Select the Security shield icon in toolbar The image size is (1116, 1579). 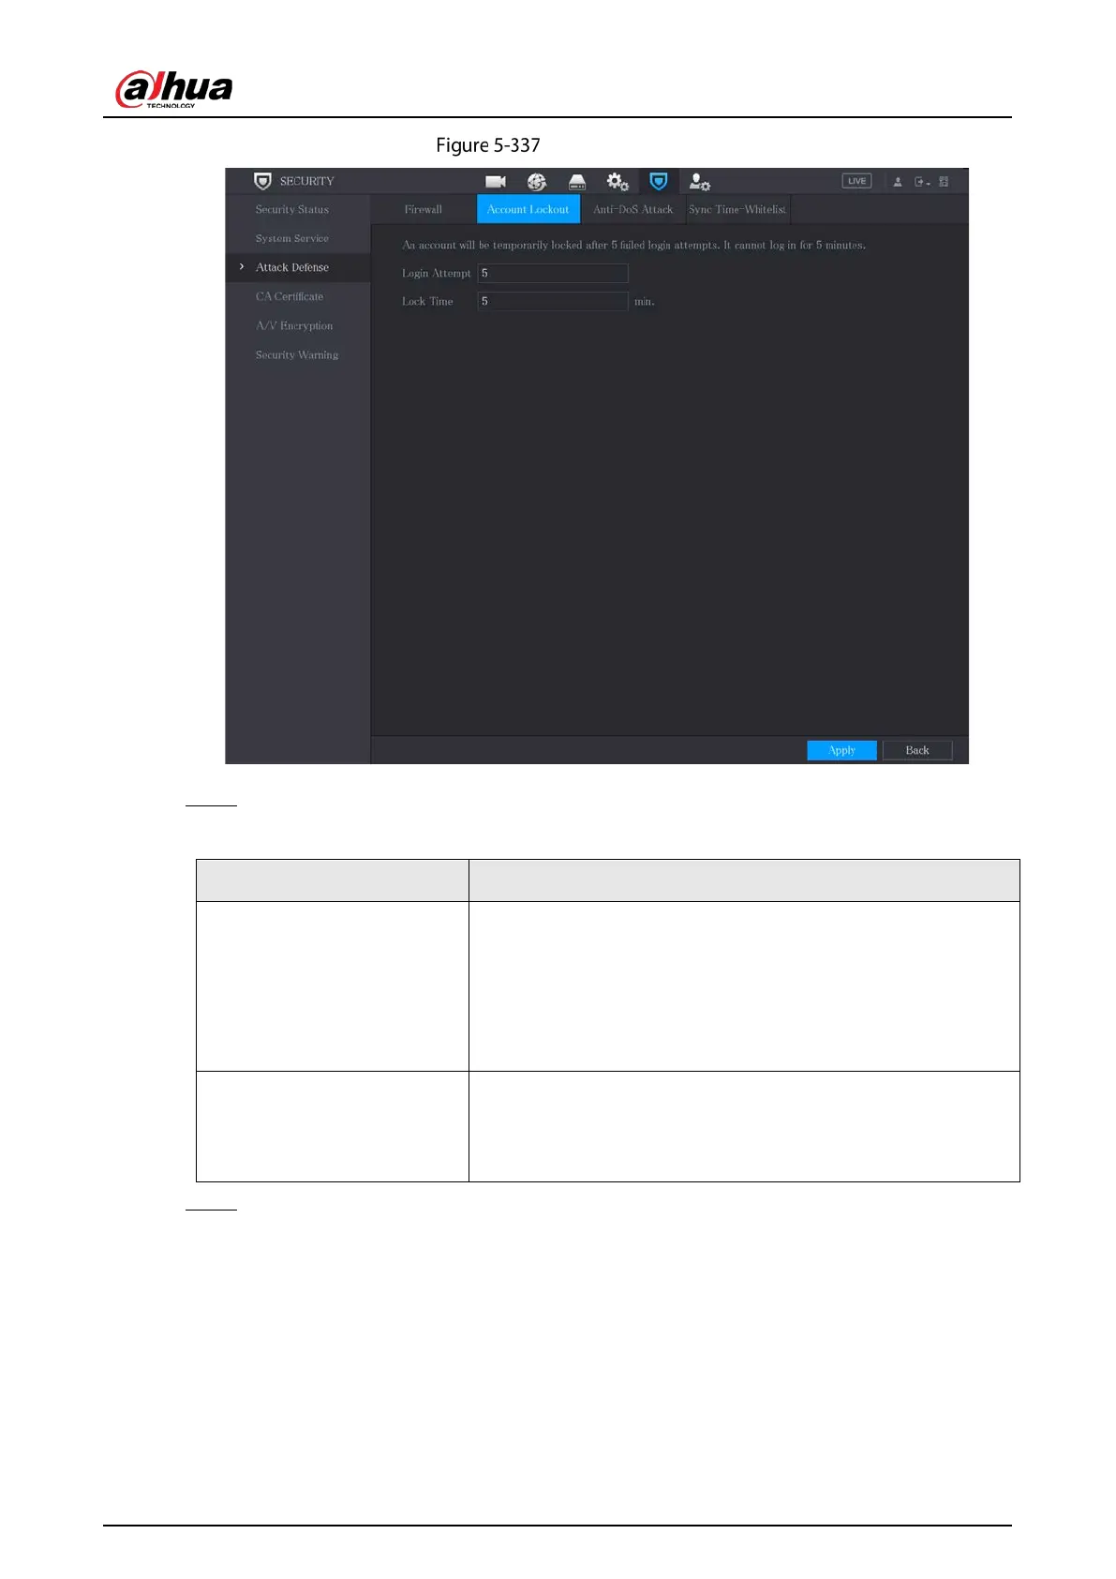coord(658,181)
